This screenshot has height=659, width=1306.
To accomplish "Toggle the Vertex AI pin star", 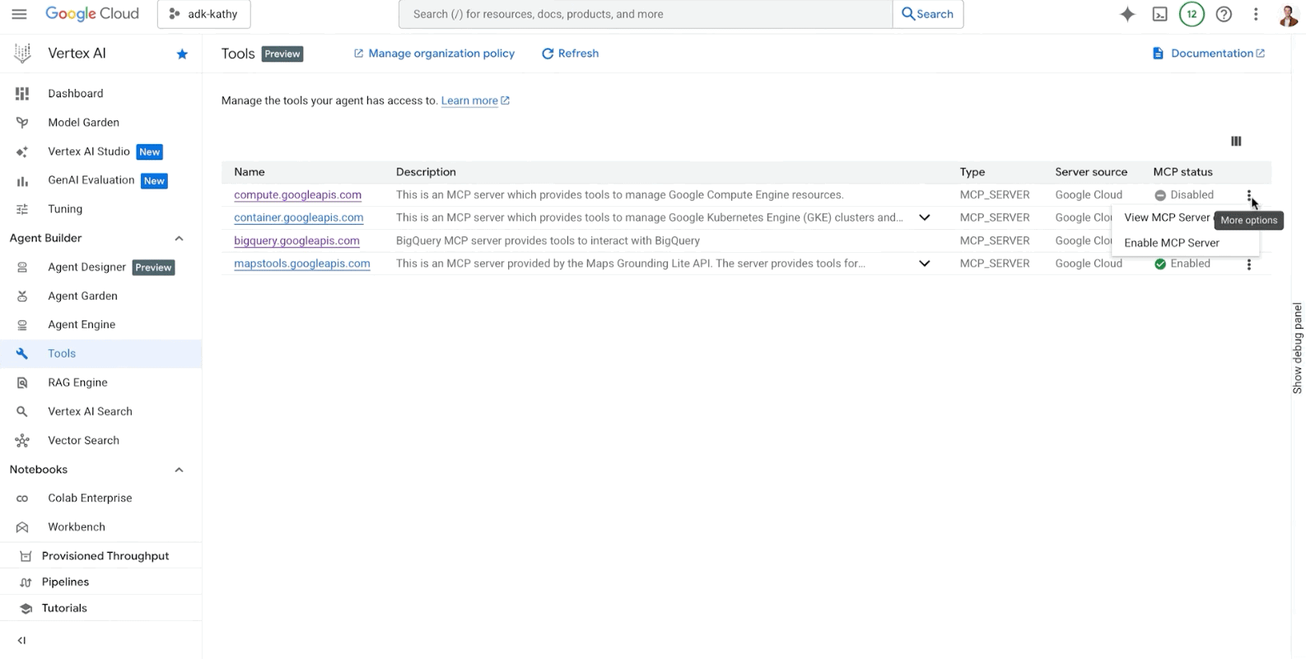I will click(x=182, y=54).
